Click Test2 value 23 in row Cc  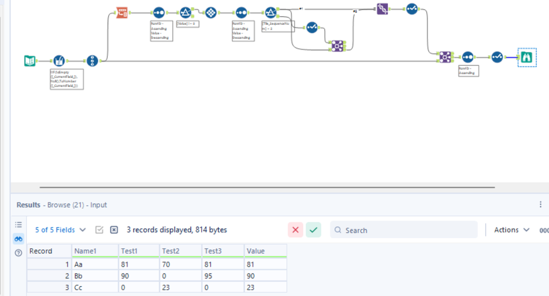[180, 287]
